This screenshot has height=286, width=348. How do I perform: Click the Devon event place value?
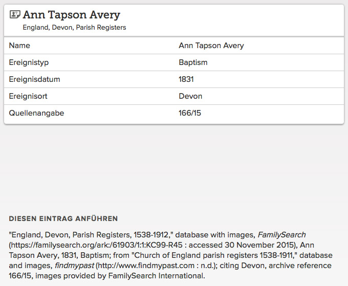(x=190, y=96)
